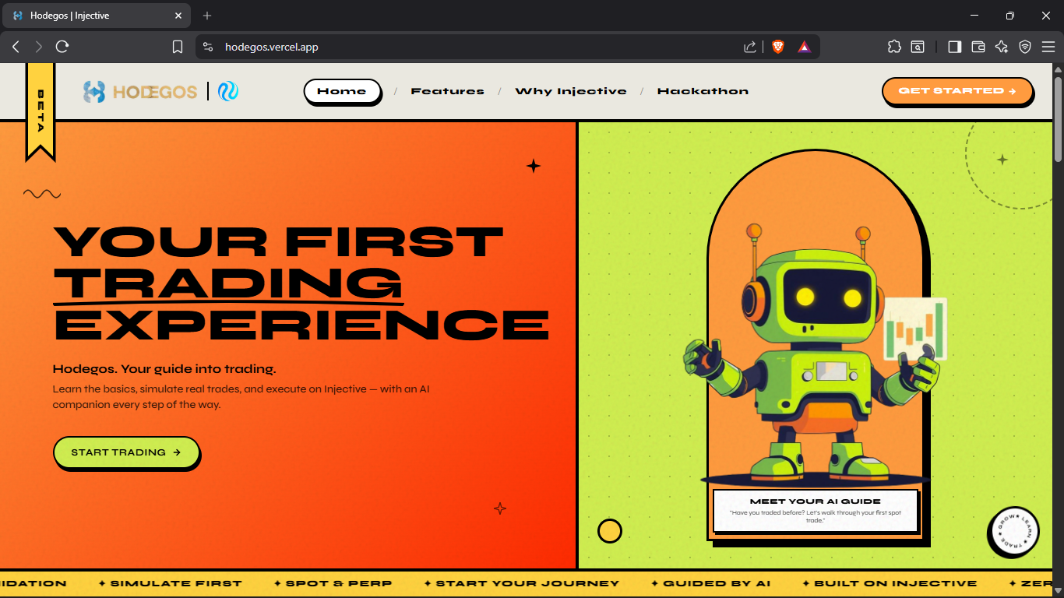Click the circular Grow Learn Trade badge

pos(1013,532)
